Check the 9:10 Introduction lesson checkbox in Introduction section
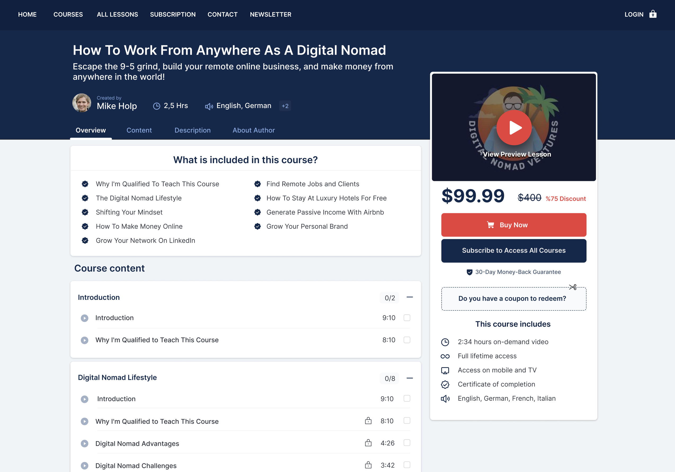The width and height of the screenshot is (675, 472). [407, 318]
